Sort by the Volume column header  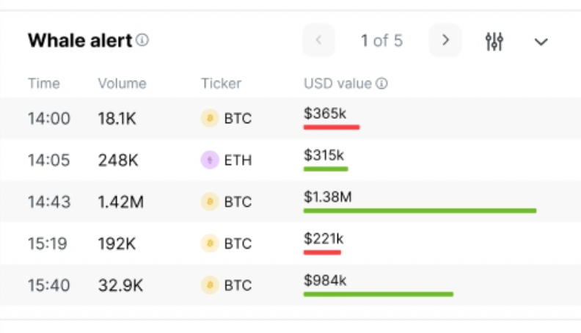(122, 84)
